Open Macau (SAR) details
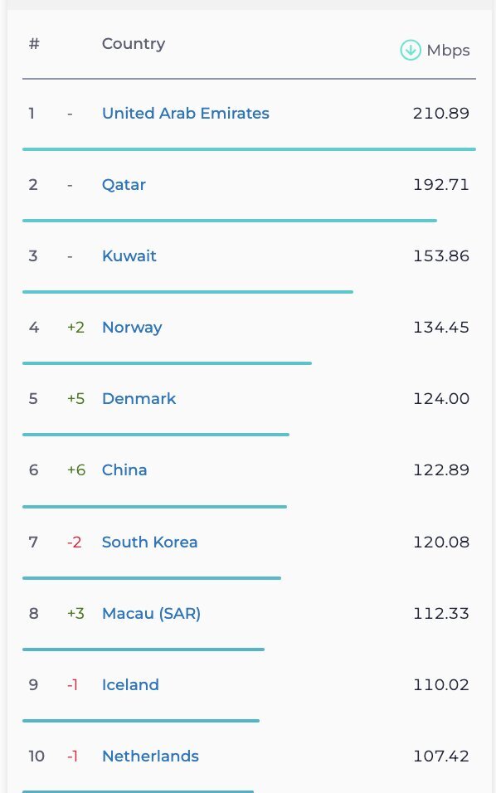 click(151, 614)
